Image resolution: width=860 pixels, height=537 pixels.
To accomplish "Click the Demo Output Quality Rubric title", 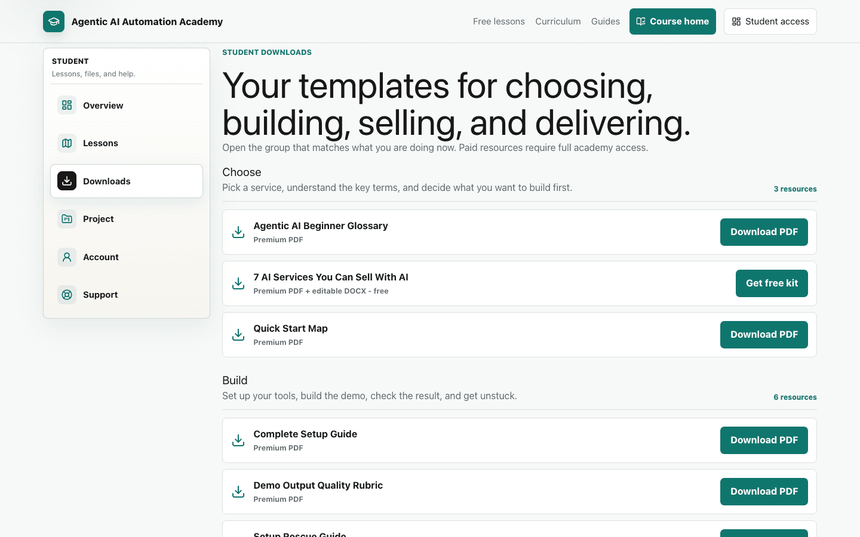I will (x=318, y=485).
